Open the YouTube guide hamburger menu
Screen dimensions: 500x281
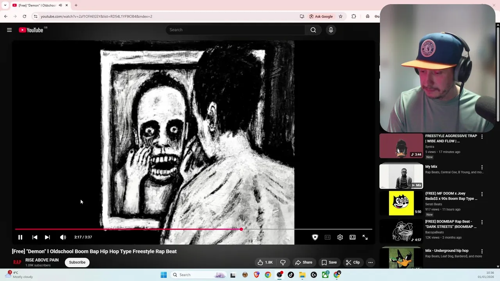pyautogui.click(x=9, y=30)
